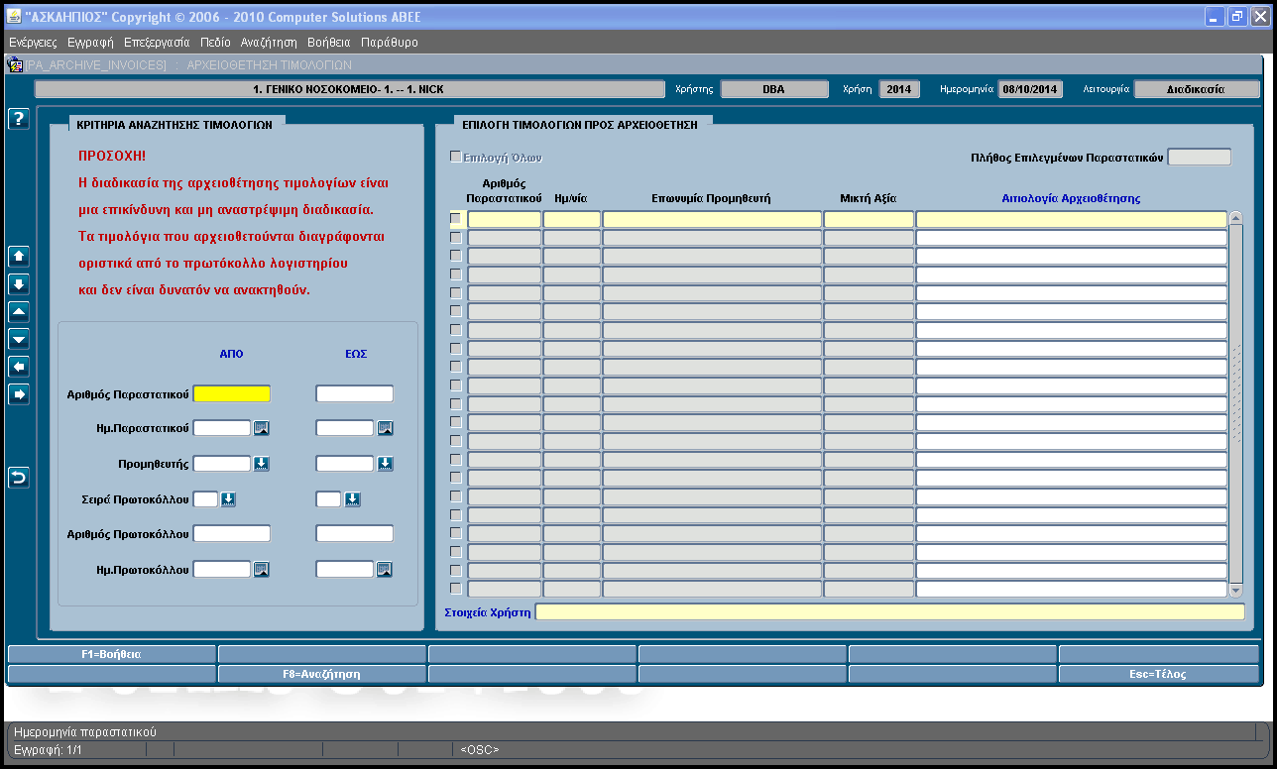Check the first invoice row checkbox

[456, 219]
